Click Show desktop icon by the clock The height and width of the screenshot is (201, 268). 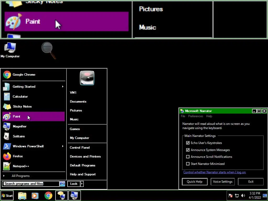click(x=265, y=196)
